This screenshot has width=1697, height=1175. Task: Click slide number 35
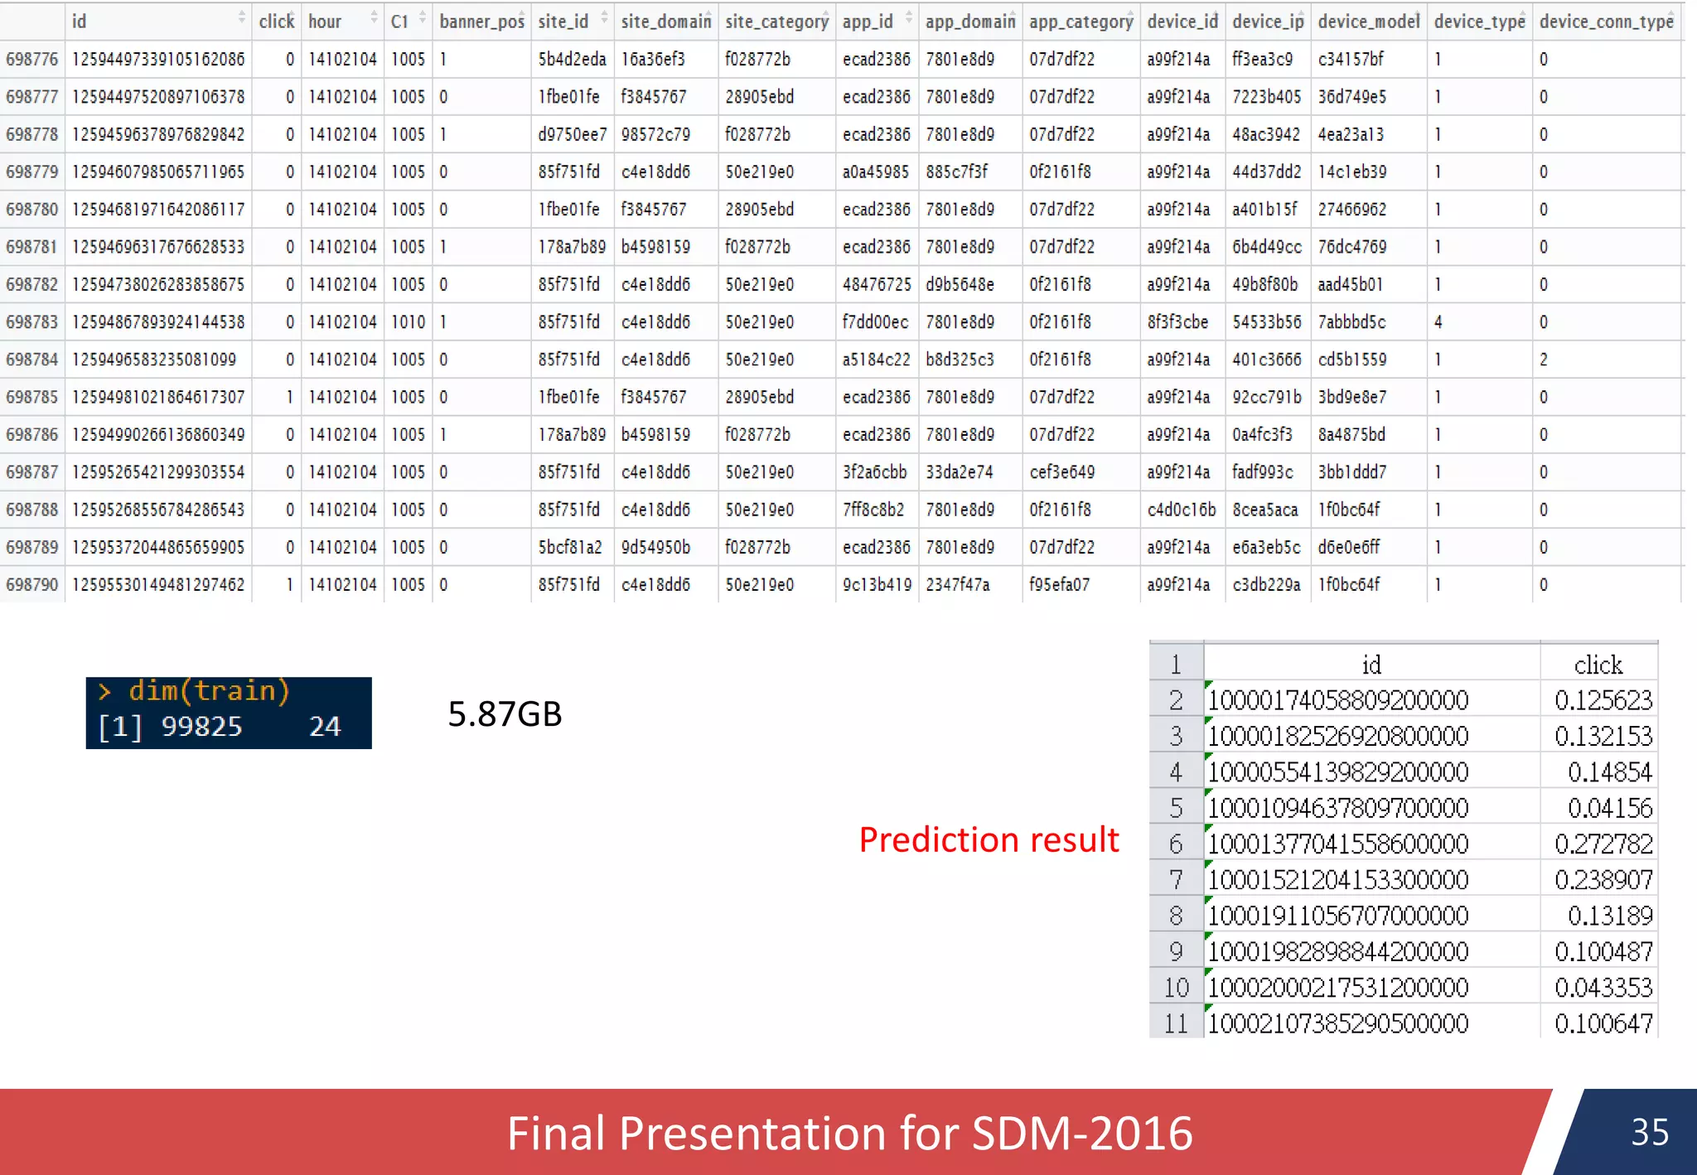[x=1650, y=1132]
